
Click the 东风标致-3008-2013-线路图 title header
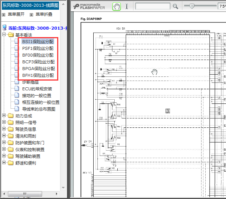(30, 6)
